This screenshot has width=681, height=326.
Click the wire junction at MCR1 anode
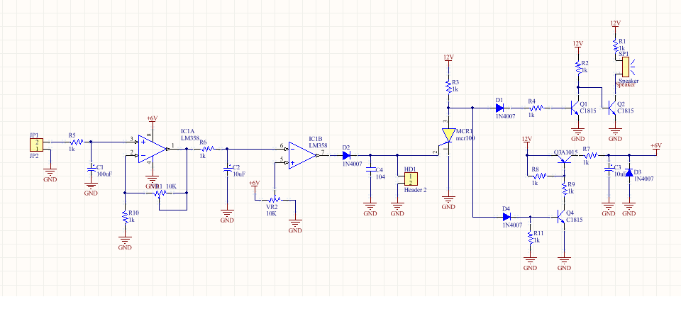[448, 107]
